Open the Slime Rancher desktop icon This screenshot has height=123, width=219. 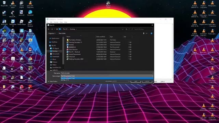tap(22, 88)
